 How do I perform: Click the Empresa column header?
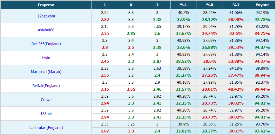click(x=46, y=5)
